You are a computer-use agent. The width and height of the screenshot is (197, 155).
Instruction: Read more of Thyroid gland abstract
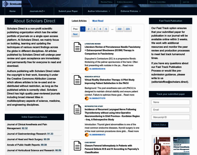click(133, 131)
